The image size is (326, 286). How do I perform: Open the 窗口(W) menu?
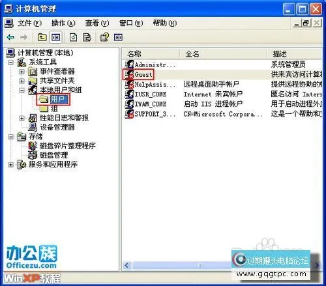tap(131, 23)
